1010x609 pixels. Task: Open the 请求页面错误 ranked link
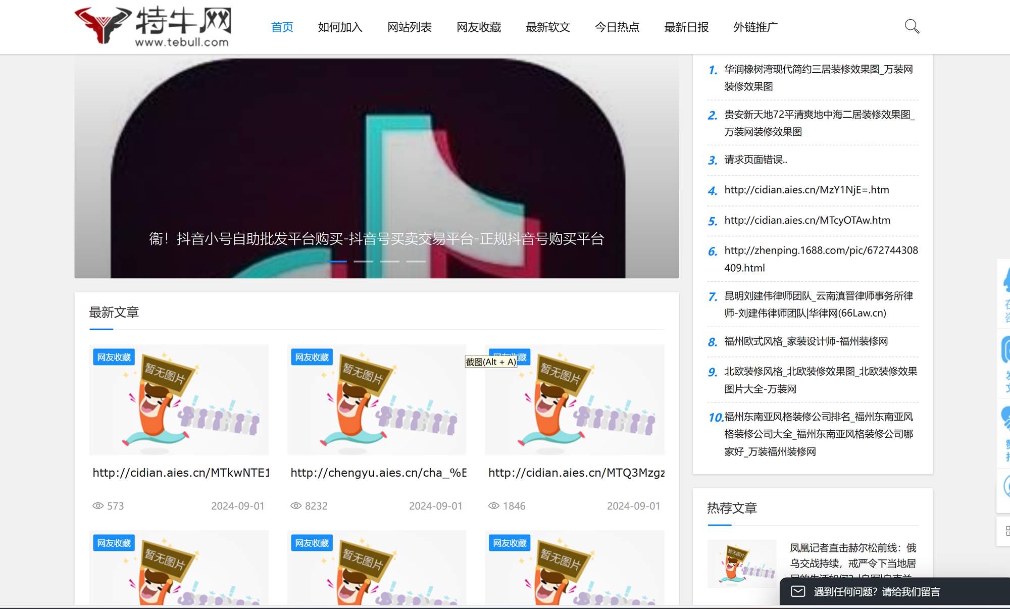pos(755,160)
